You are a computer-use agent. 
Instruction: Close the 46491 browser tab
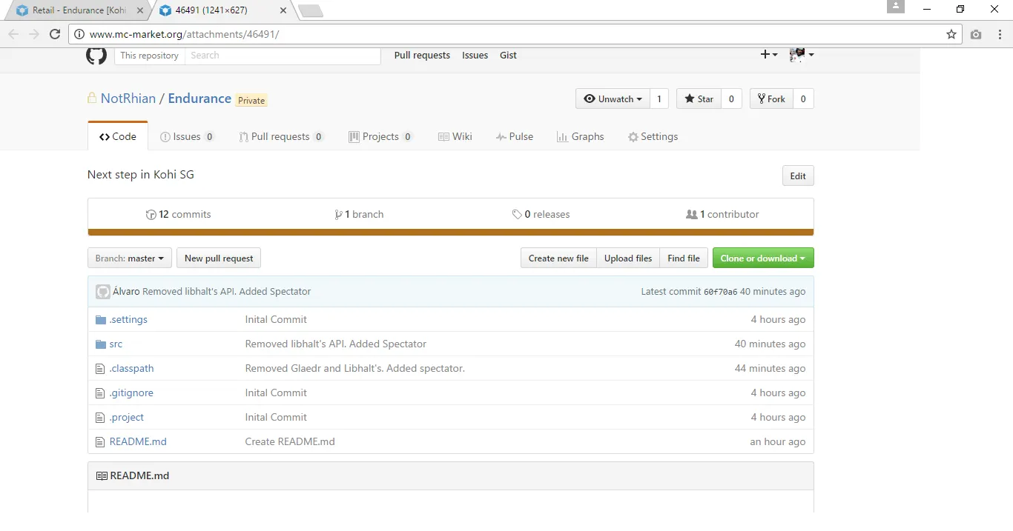[x=283, y=10]
